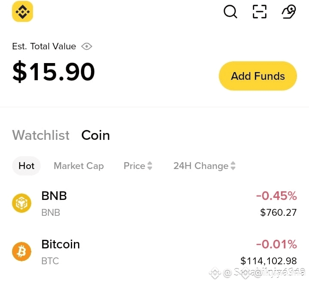Screen dimensions: 309x284
Task: Switch to the Coin tab
Action: tap(96, 135)
